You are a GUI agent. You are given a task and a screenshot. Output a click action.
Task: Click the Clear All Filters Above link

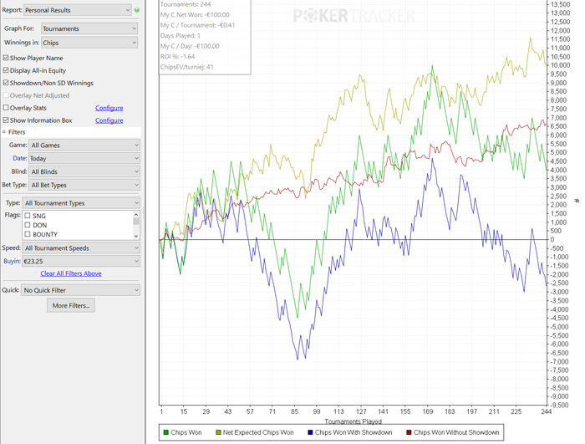pos(71,273)
